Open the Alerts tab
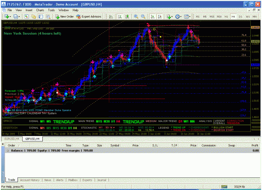 coord(60,180)
